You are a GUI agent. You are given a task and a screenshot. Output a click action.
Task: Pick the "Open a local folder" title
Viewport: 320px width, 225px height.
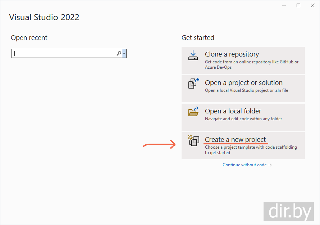tap(233, 111)
